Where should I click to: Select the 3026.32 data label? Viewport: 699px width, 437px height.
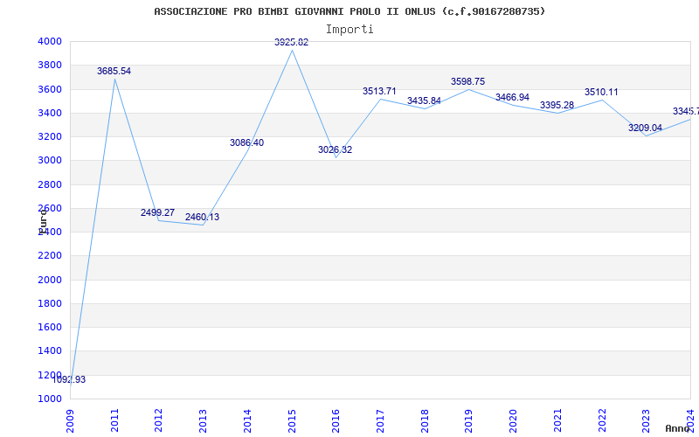tap(336, 149)
